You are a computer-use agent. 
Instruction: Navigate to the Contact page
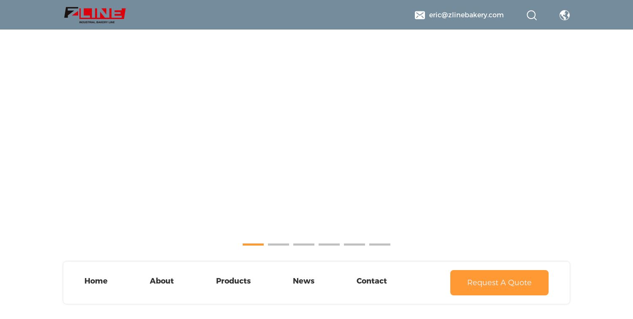[x=371, y=281]
